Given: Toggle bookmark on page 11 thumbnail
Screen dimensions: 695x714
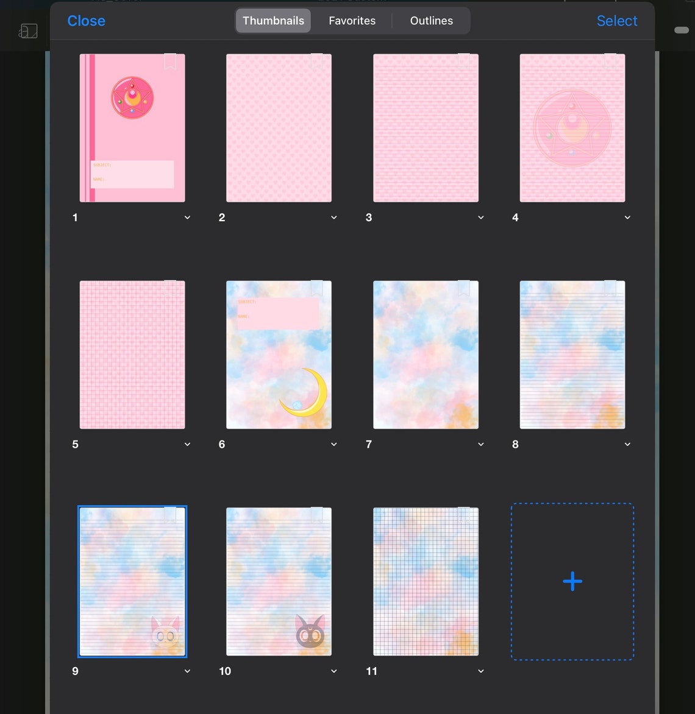Looking at the screenshot, I should pyautogui.click(x=463, y=515).
